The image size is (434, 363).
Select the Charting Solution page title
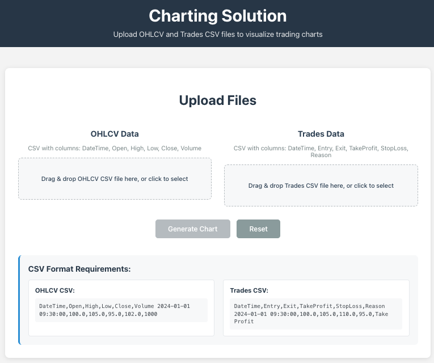coord(217,16)
